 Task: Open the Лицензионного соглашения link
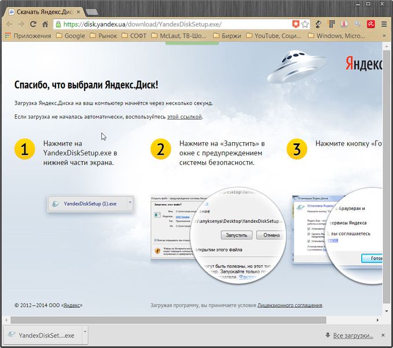tap(290, 305)
